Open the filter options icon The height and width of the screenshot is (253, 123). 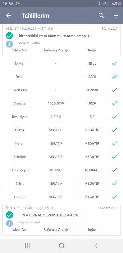point(116,16)
